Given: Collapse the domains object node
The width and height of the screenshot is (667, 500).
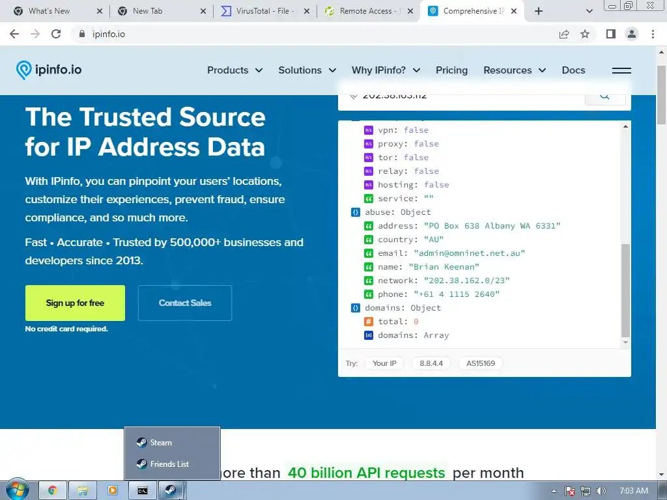Looking at the screenshot, I should 356,308.
